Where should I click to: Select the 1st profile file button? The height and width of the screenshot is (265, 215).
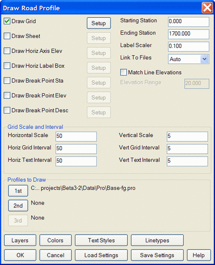18,191
